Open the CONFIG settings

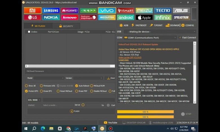188,25
